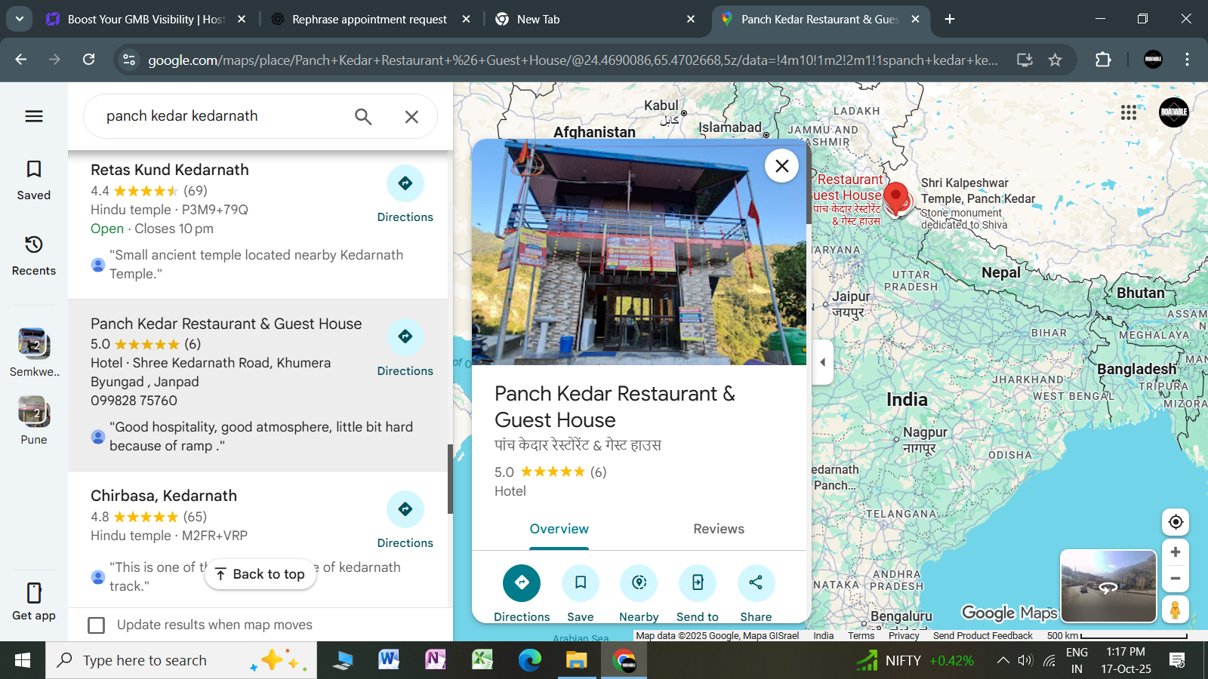Get directions to Chirbasa, Kedarnath
Image resolution: width=1208 pixels, height=679 pixels.
(405, 509)
